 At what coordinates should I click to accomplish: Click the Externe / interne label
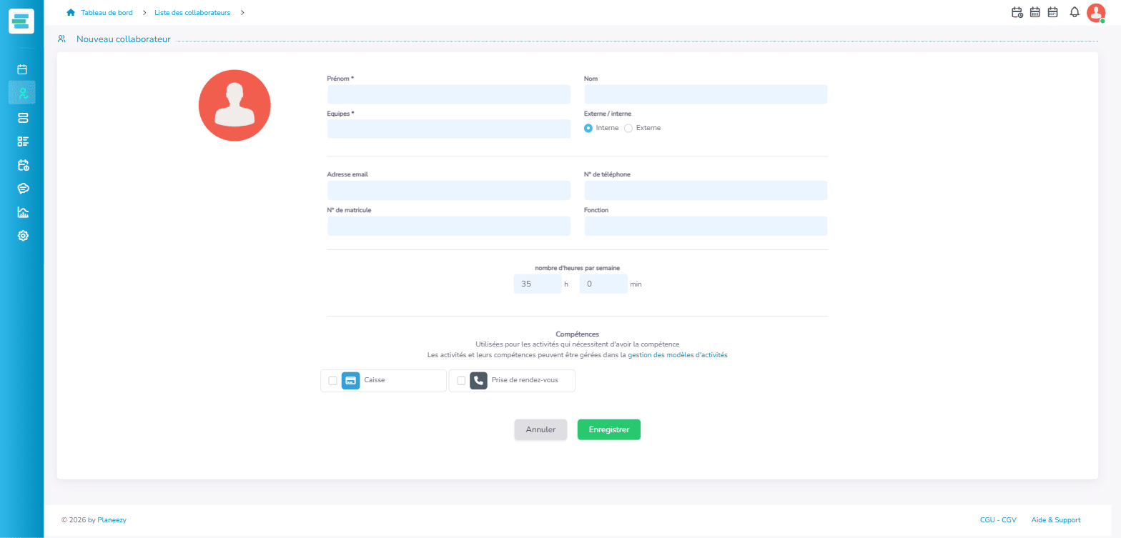[608, 114]
